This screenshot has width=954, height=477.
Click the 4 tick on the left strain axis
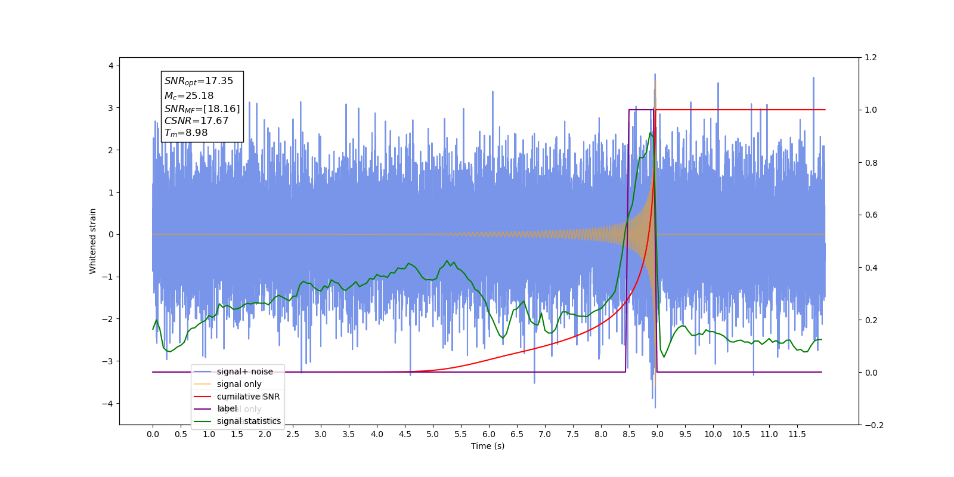111,66
